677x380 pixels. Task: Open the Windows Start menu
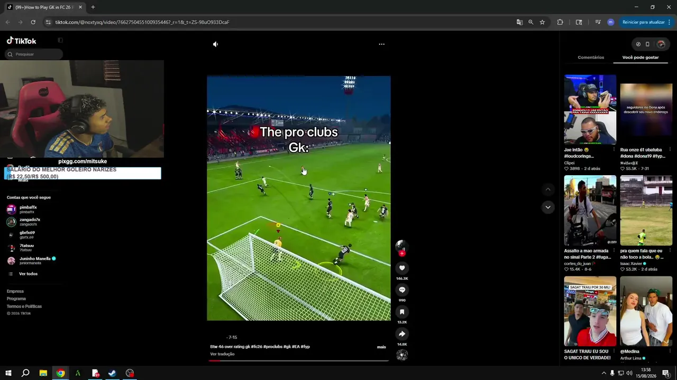tap(8, 373)
